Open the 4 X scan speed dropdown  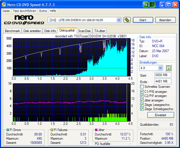(x=160, y=68)
